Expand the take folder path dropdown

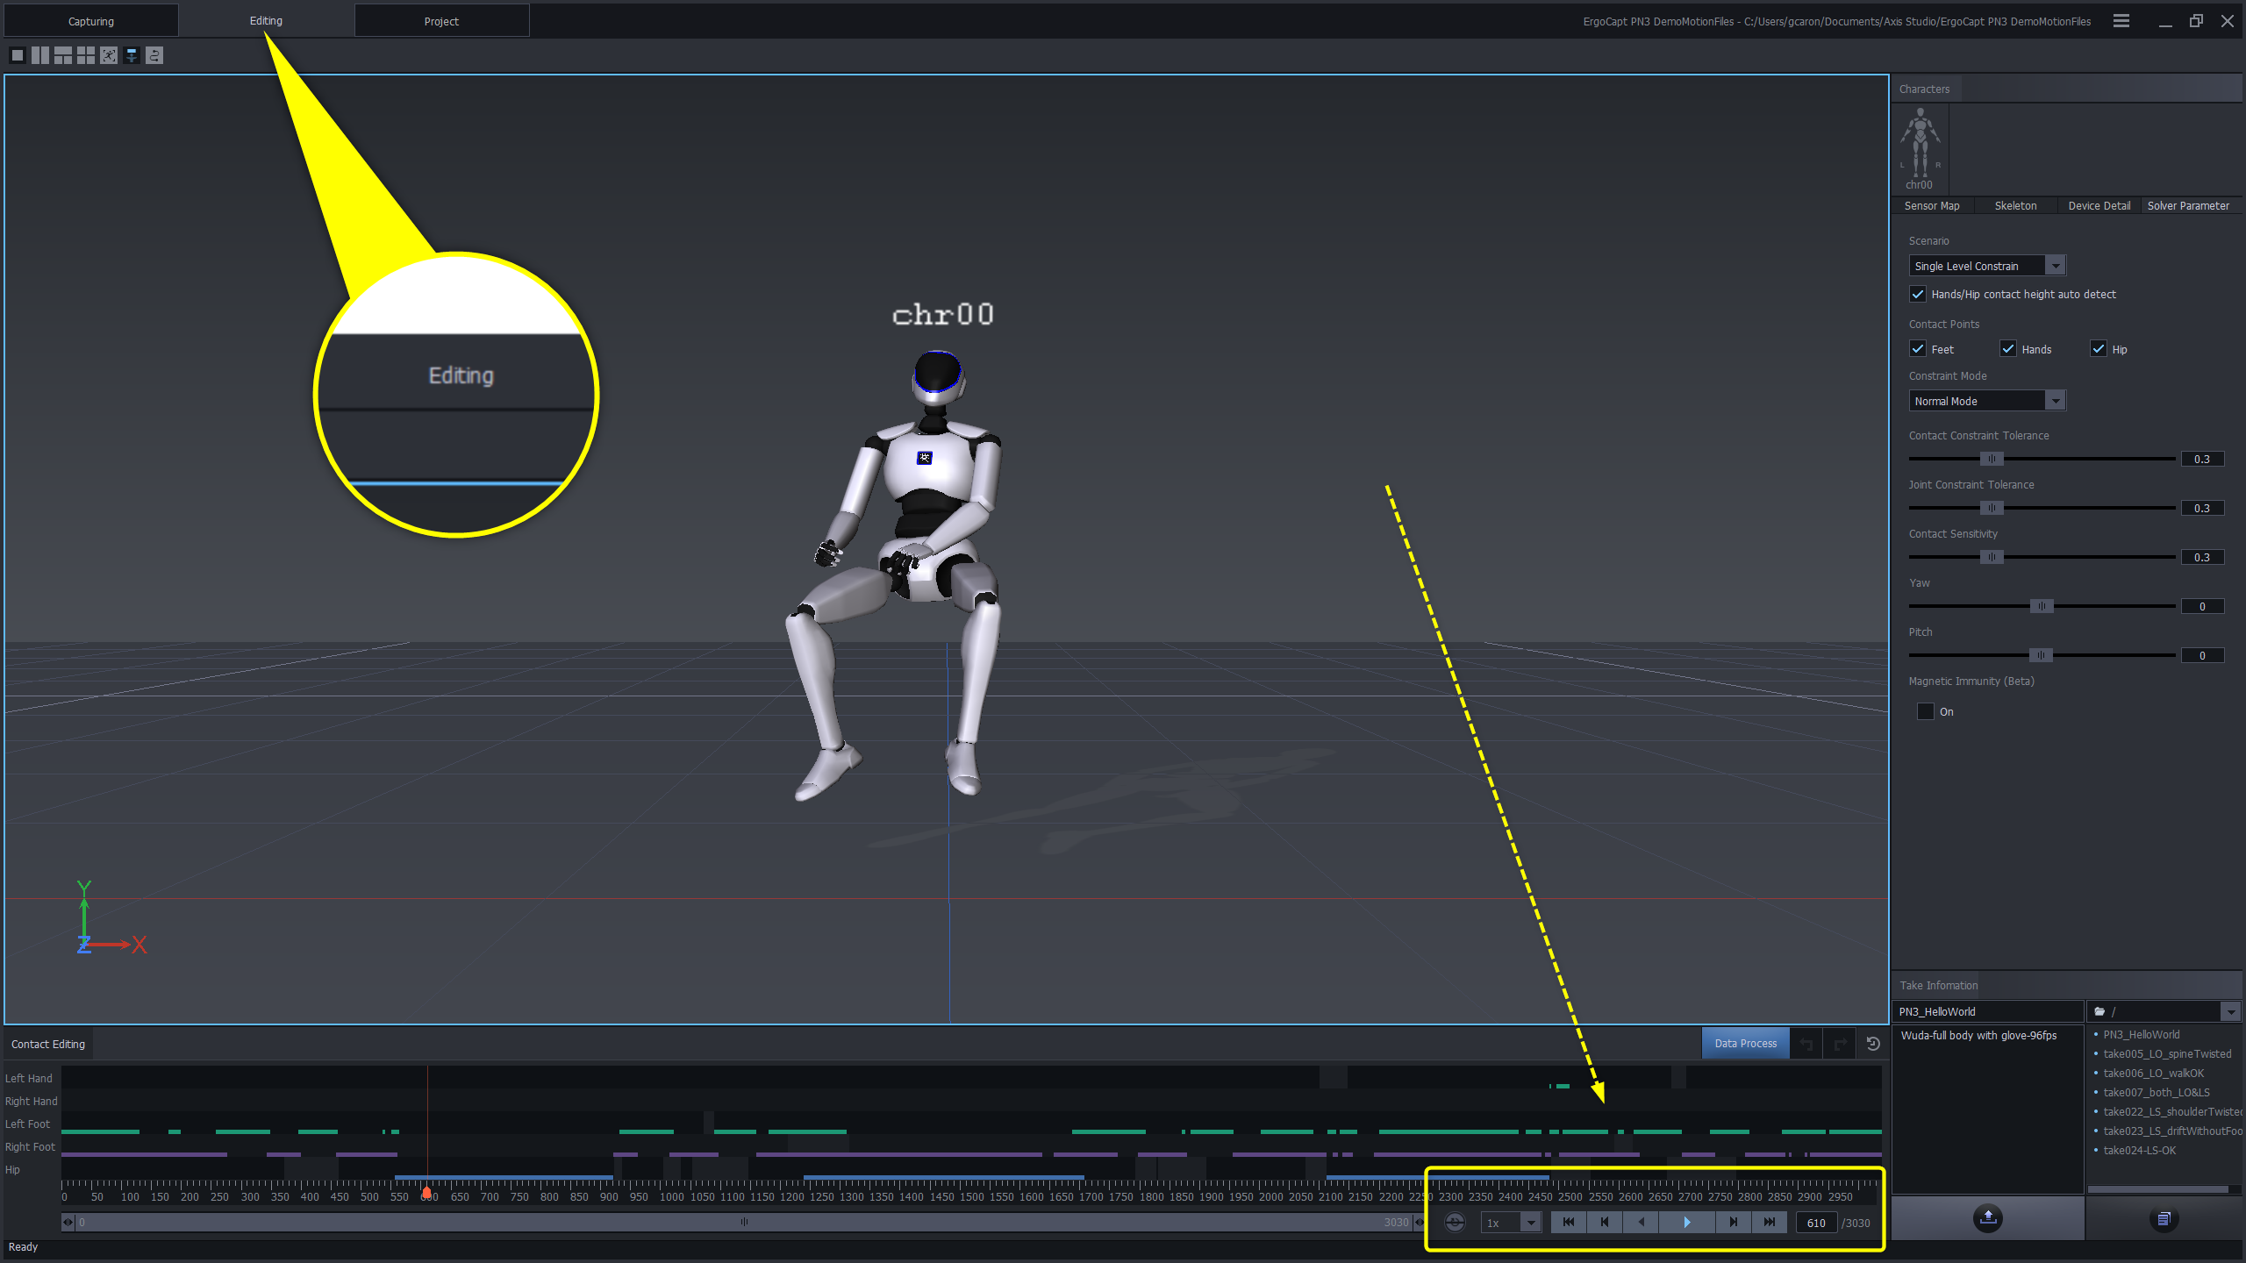click(x=2230, y=1012)
